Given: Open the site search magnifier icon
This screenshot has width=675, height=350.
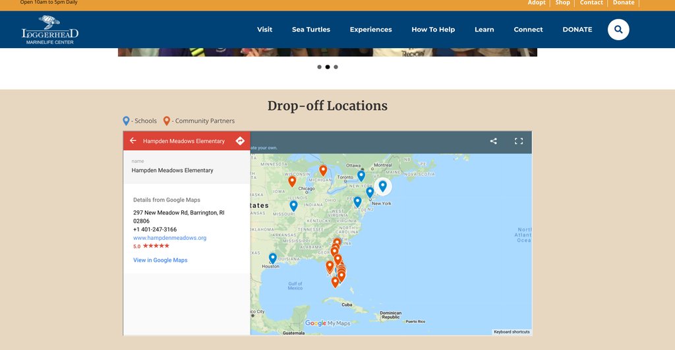Looking at the screenshot, I should 618,29.
